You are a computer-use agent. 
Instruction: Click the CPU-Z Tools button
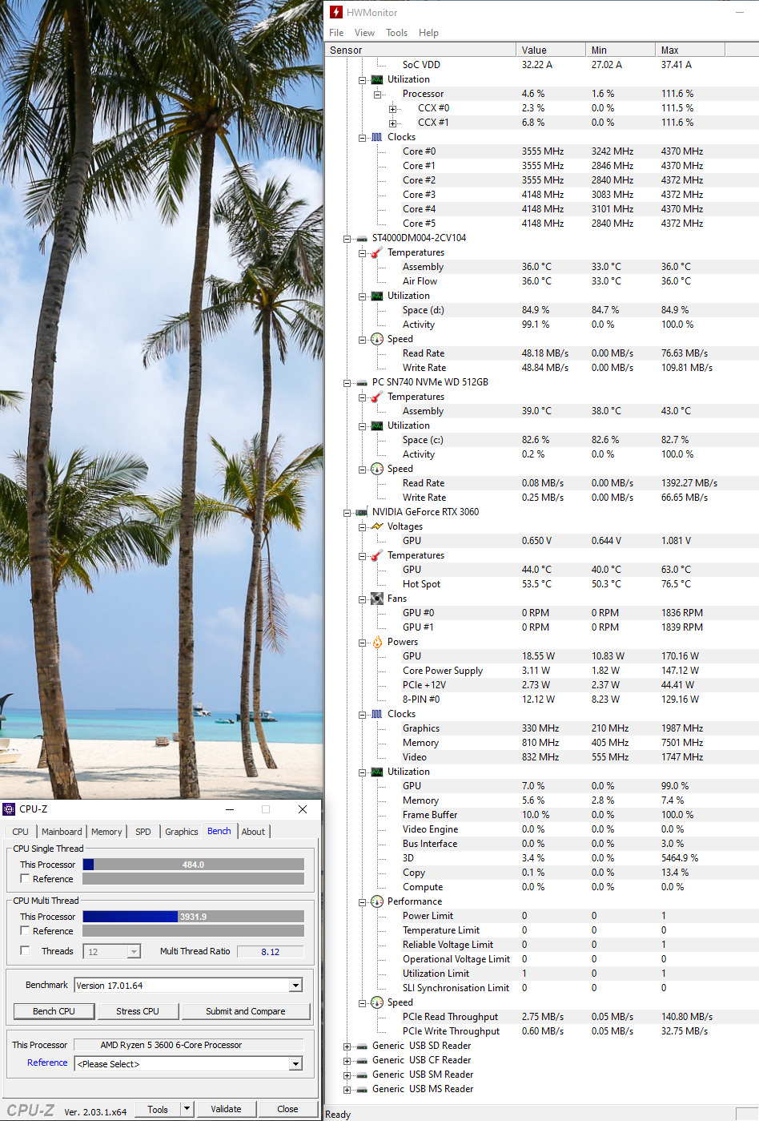pyautogui.click(x=158, y=1109)
